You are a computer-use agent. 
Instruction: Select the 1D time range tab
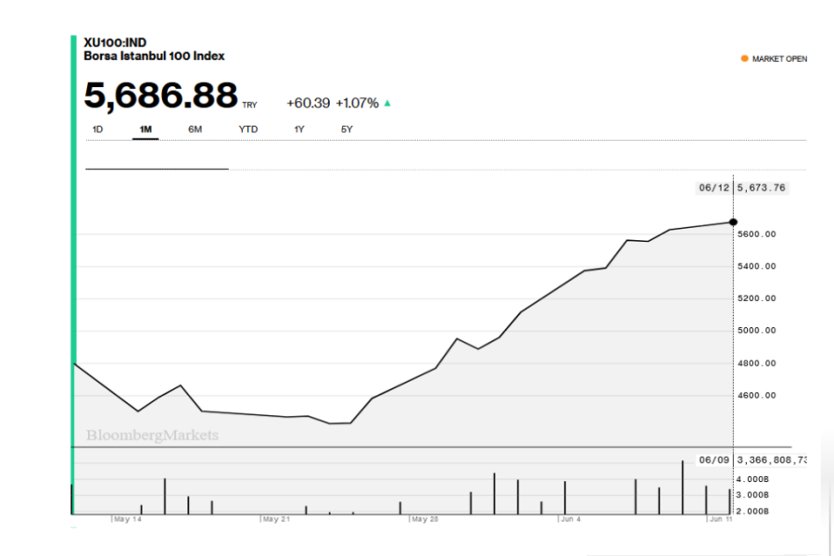click(97, 130)
